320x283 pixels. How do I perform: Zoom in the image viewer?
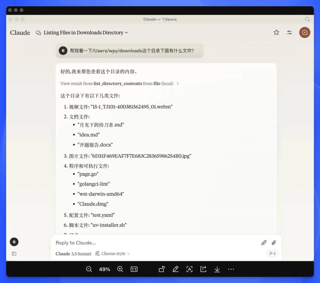pyautogui.click(x=120, y=269)
